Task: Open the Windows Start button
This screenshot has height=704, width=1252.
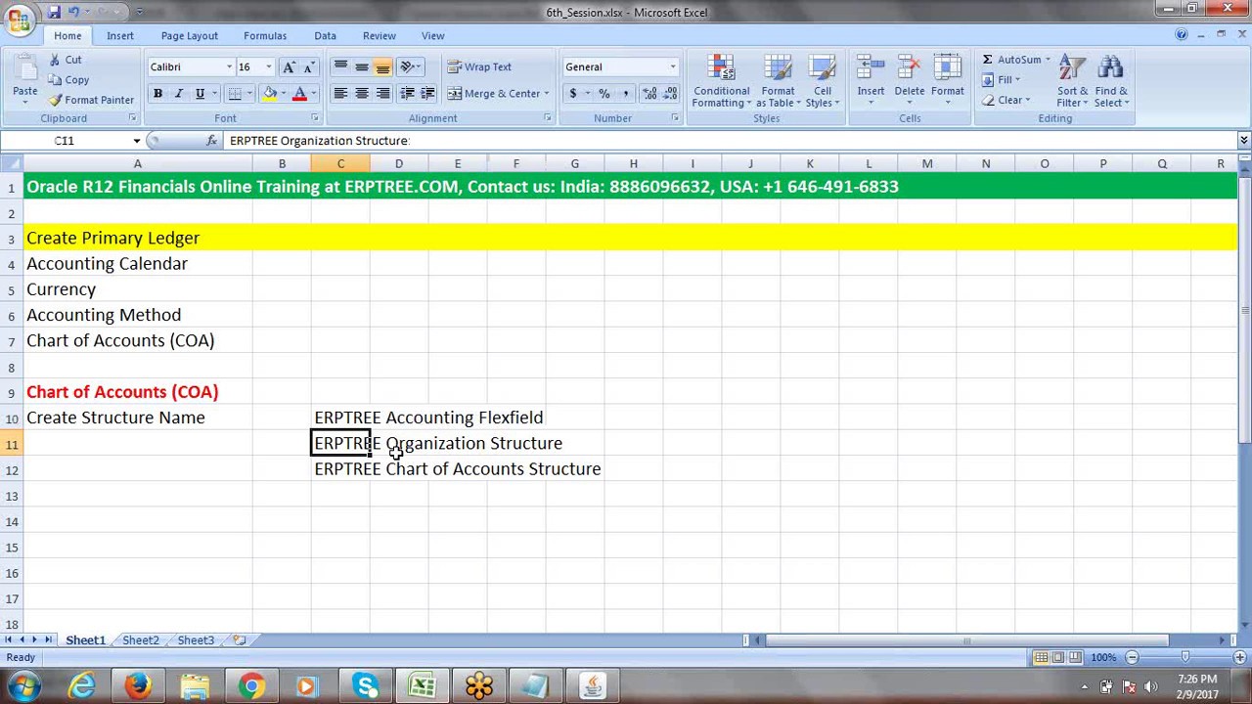Action: (22, 686)
